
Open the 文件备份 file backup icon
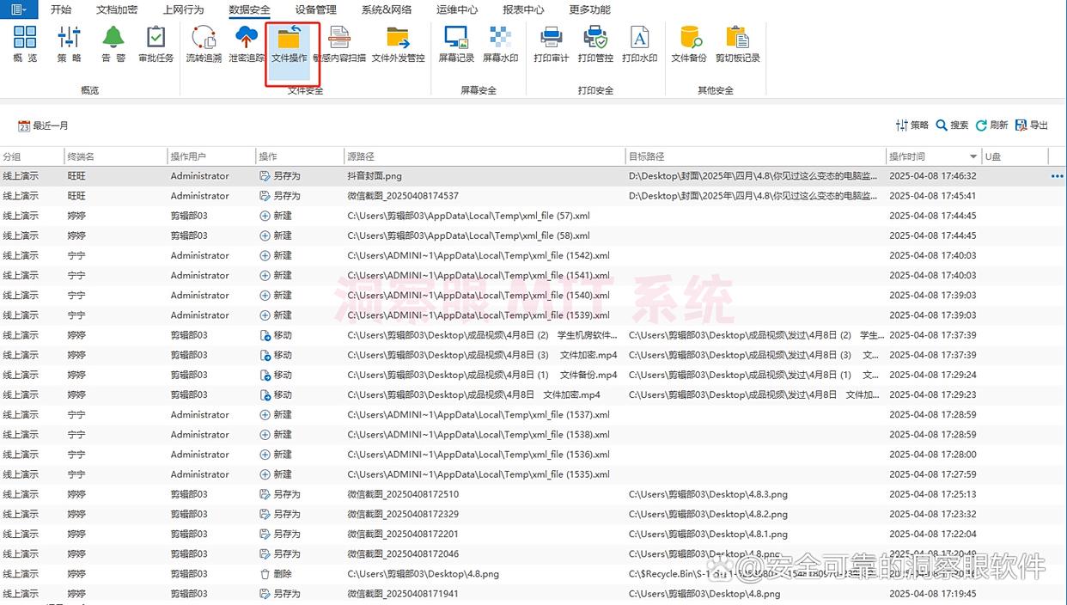[x=689, y=43]
